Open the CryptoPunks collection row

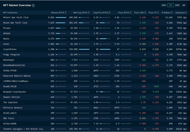[x=10, y=49]
